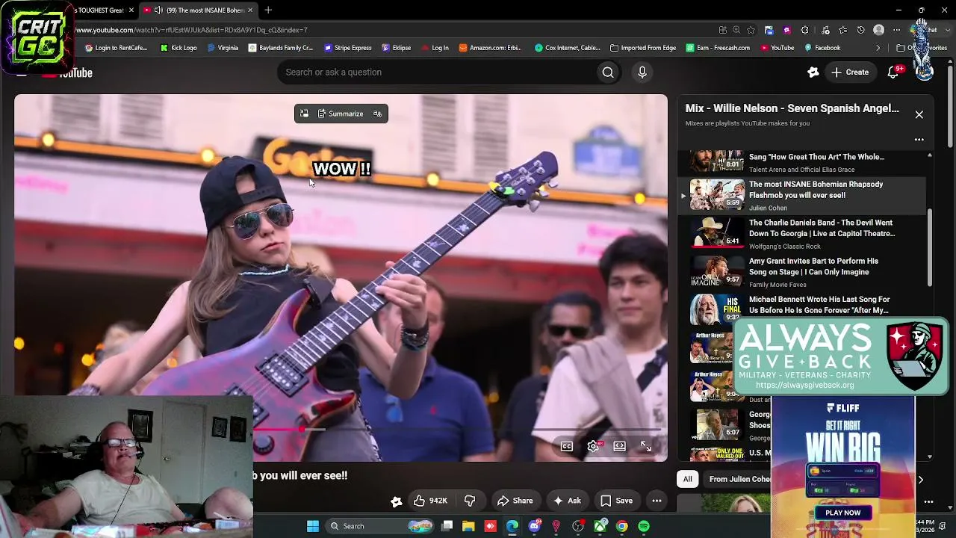This screenshot has width=956, height=538.
Task: Close the 'most INSANE Bohemian' browser tab
Action: coord(250,10)
